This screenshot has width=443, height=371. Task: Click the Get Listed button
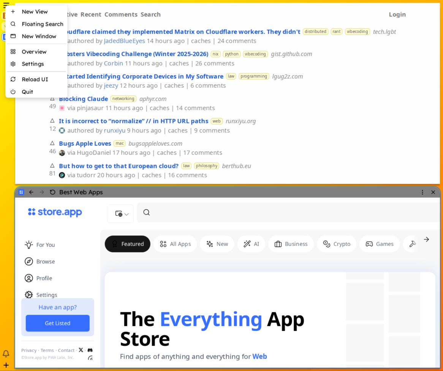pos(57,323)
